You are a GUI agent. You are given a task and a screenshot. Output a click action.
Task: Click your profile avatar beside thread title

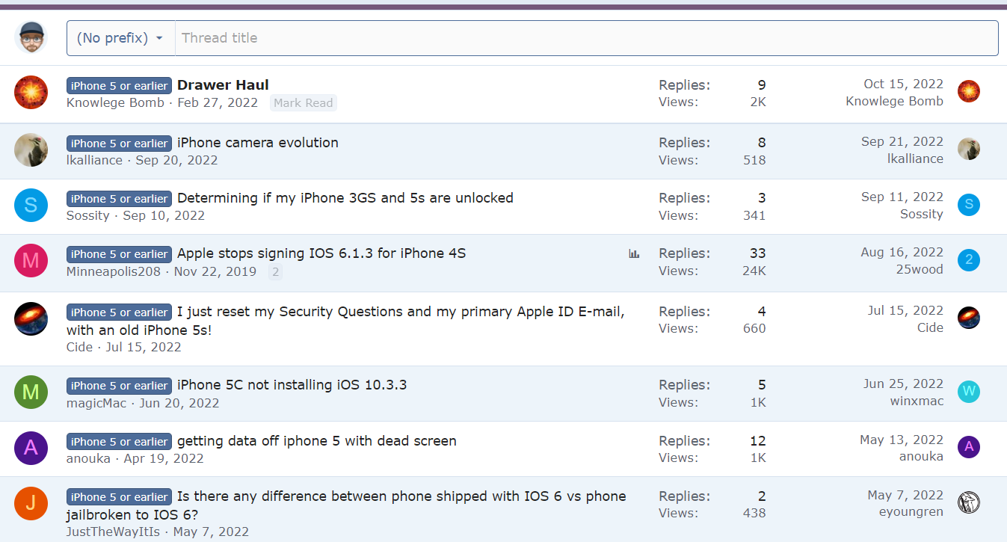tap(31, 37)
